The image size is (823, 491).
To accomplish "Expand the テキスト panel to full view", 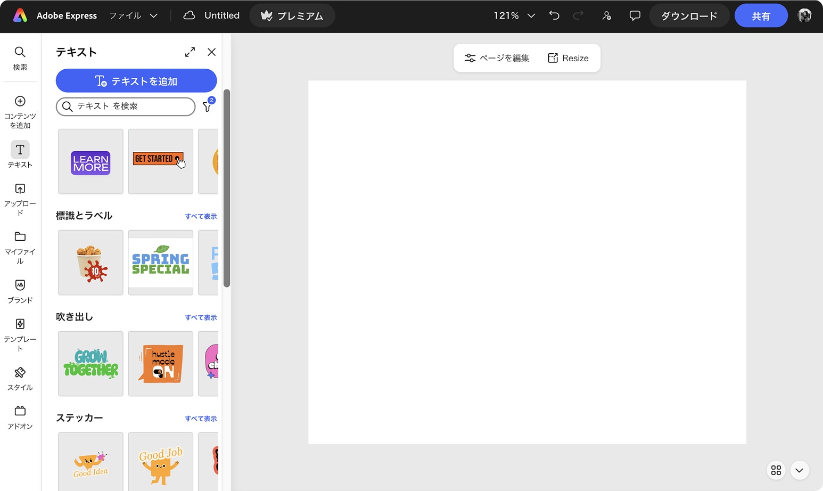I will point(190,52).
